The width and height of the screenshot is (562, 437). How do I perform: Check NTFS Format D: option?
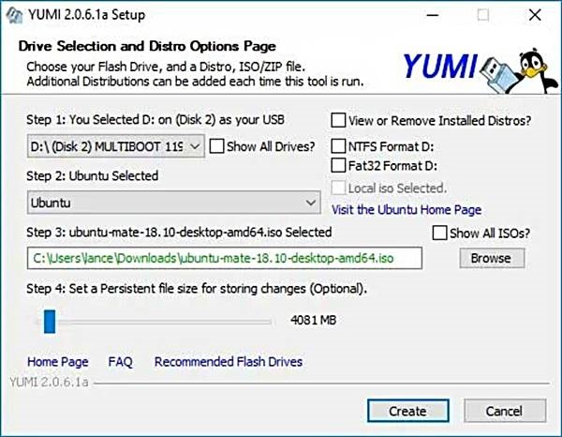(x=338, y=146)
